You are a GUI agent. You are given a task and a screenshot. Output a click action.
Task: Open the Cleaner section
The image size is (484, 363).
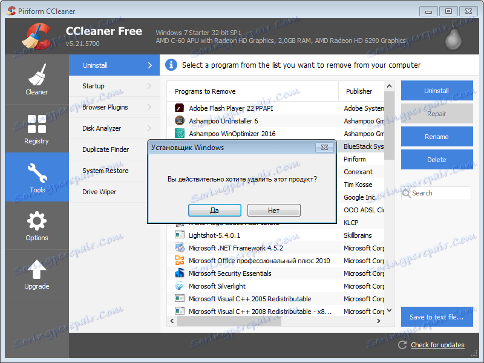(37, 79)
